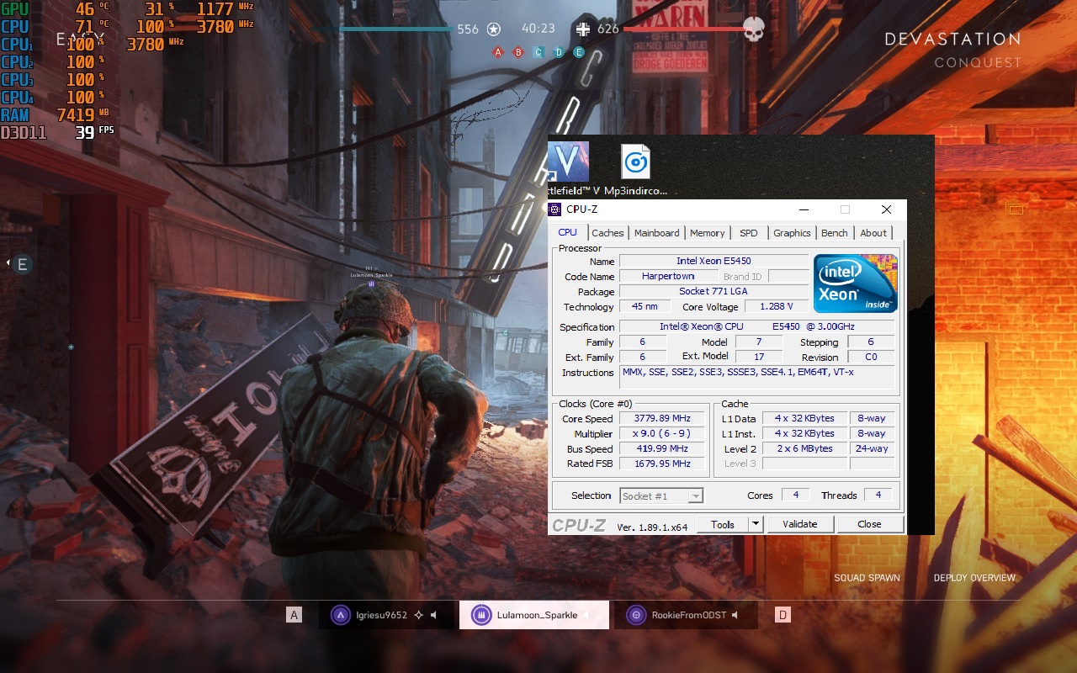Click the Harpertown code name field
1077x673 pixels.
click(x=668, y=276)
